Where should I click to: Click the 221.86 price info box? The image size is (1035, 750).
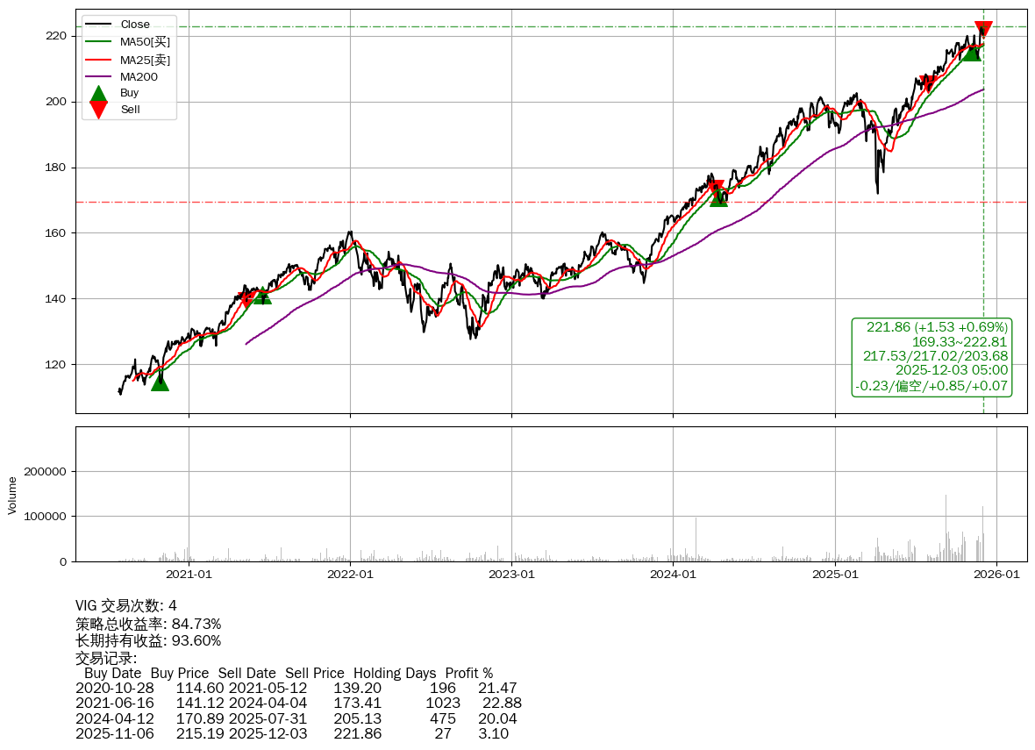click(931, 356)
